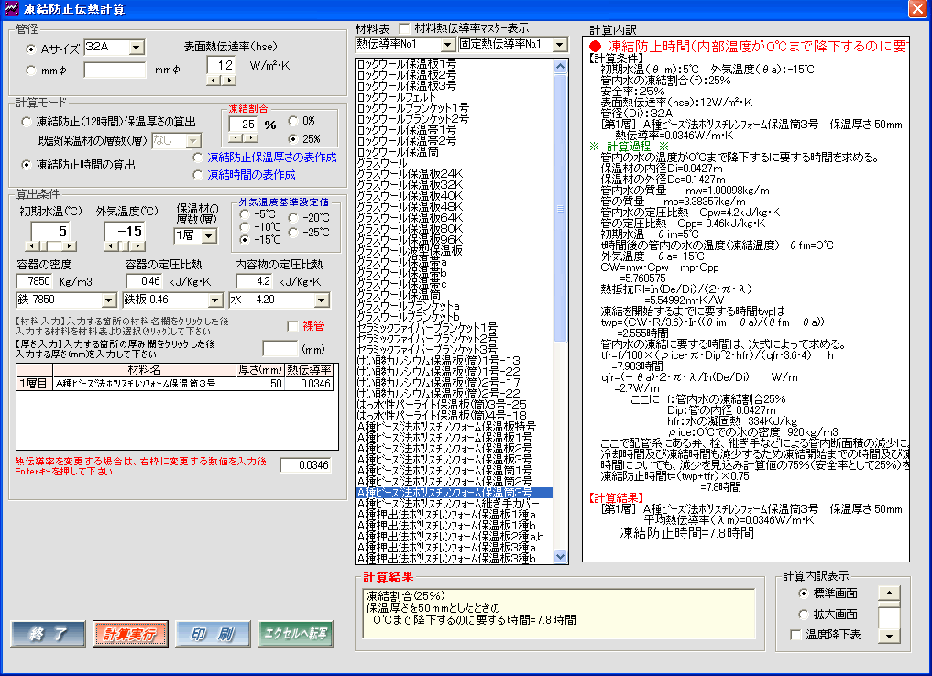The height and width of the screenshot is (676, 932).
Task: Select セラミックファイバーブランケット1号 from the material list
Action: [x=427, y=327]
